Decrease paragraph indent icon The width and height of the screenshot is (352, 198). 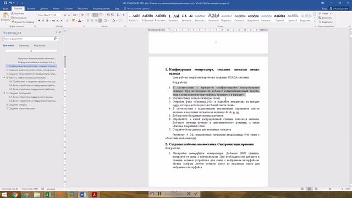pos(108,15)
